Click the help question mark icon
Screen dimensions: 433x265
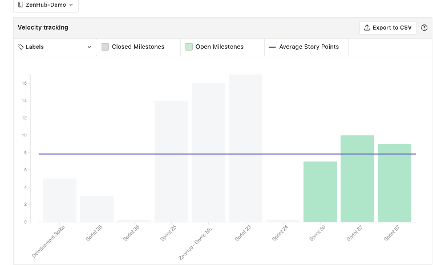click(x=424, y=28)
